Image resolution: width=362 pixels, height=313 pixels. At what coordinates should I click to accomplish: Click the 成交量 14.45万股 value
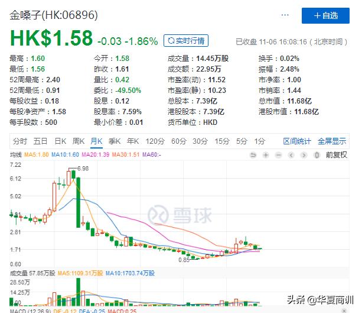(213, 59)
